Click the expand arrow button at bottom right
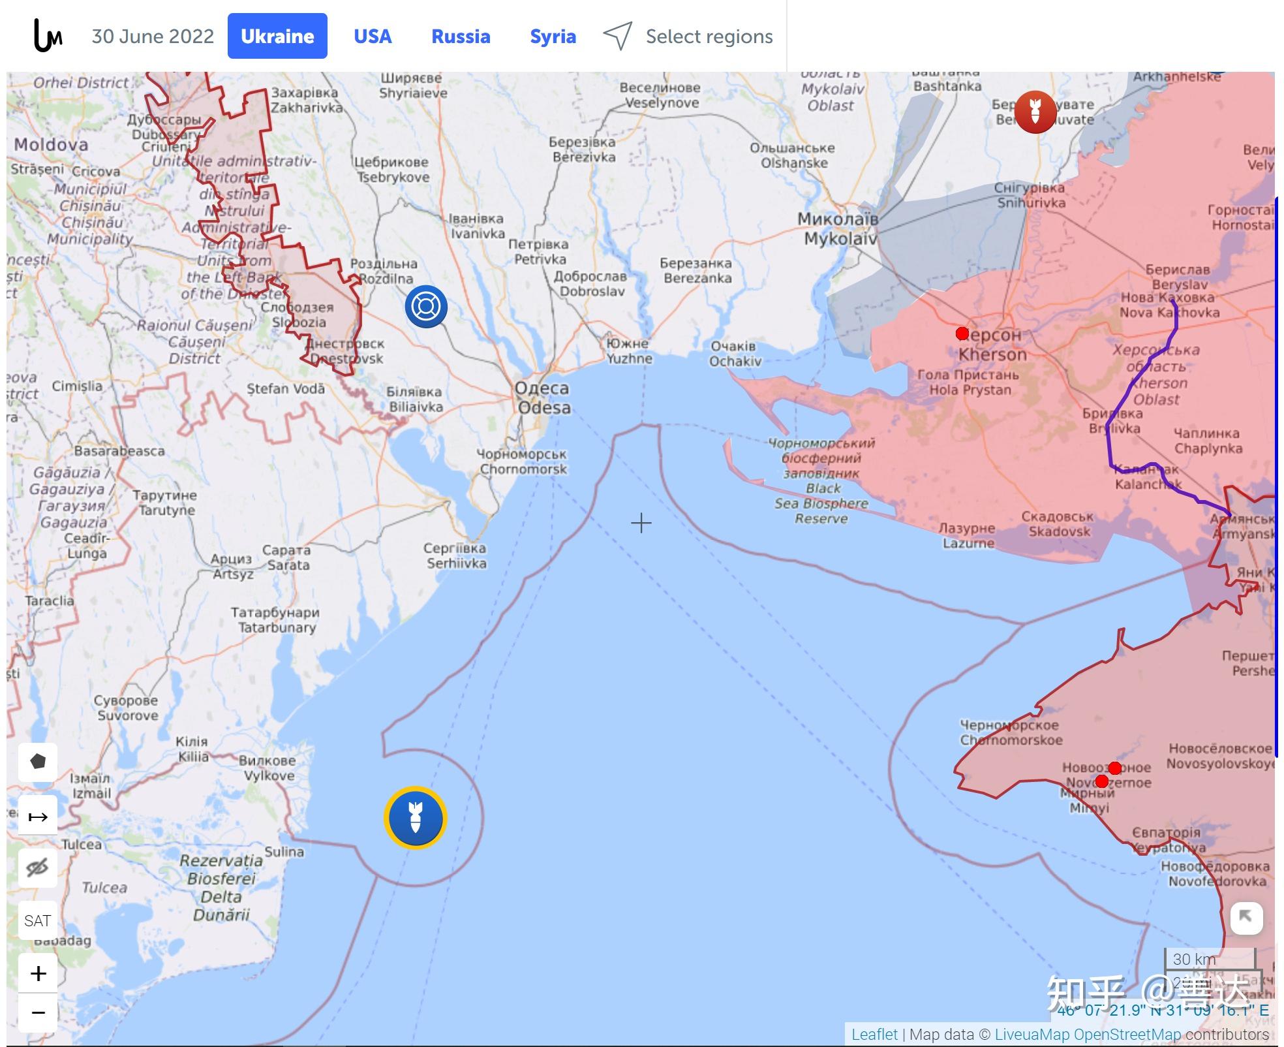The height and width of the screenshot is (1047, 1284). click(x=1246, y=917)
